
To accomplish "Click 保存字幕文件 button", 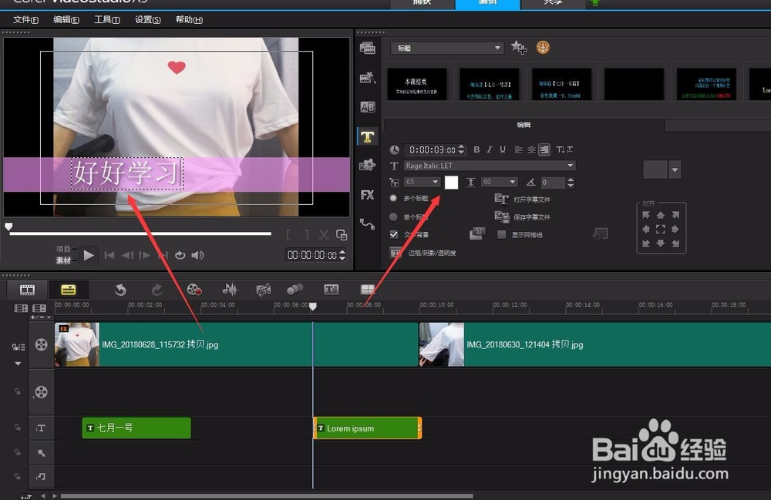I will [x=522, y=216].
